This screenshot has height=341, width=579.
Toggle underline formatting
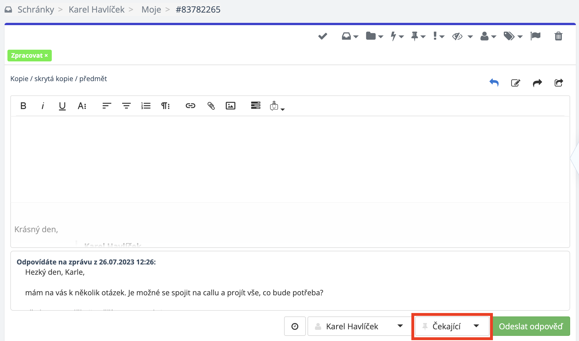click(x=62, y=106)
